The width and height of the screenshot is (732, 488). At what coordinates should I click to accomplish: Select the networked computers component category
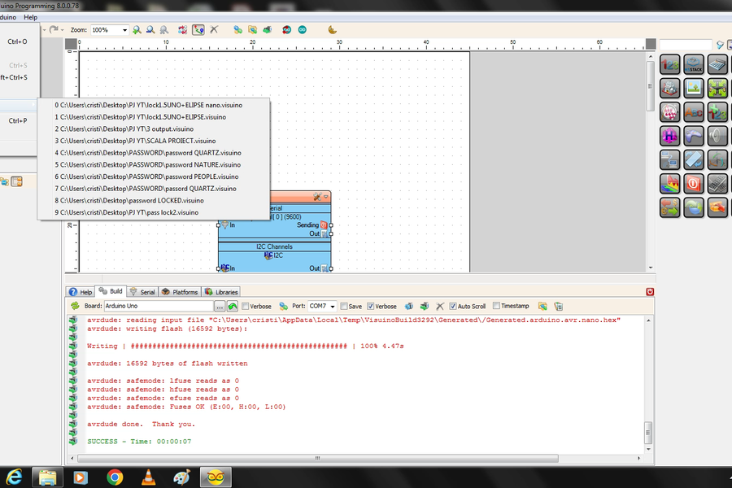click(669, 159)
